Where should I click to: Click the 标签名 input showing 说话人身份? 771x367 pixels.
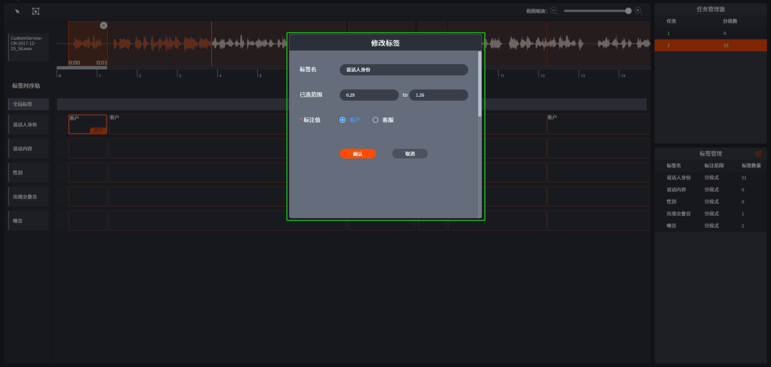[404, 70]
